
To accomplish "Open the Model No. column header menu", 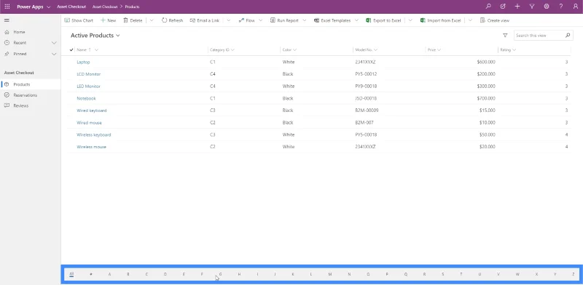I will coord(367,49).
